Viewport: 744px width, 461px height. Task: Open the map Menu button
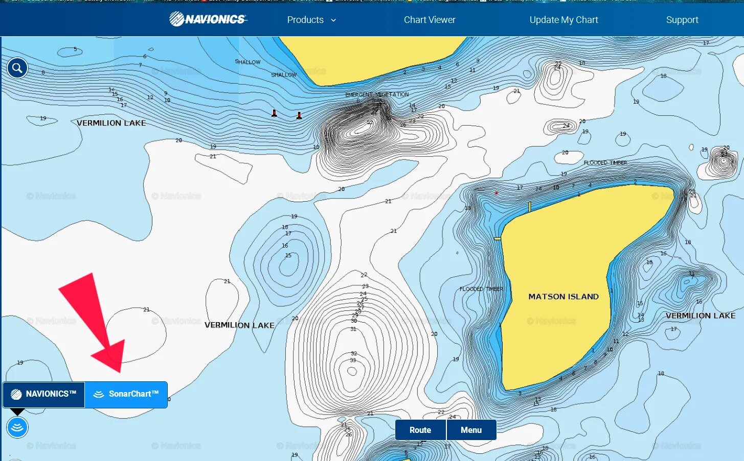tap(471, 430)
